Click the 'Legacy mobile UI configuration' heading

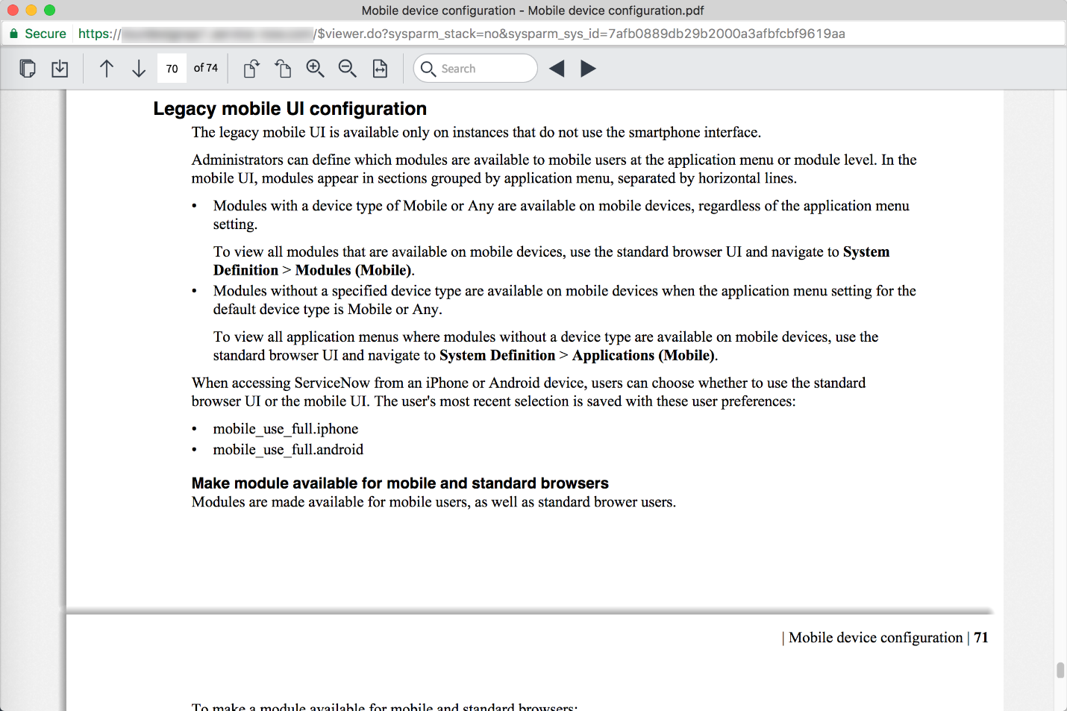[290, 109]
